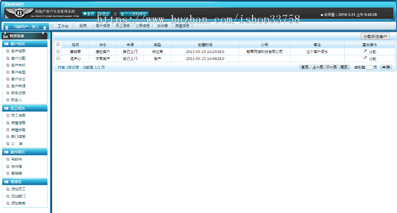Open the 报表 top menu item
The image size is (397, 213).
tap(83, 26)
